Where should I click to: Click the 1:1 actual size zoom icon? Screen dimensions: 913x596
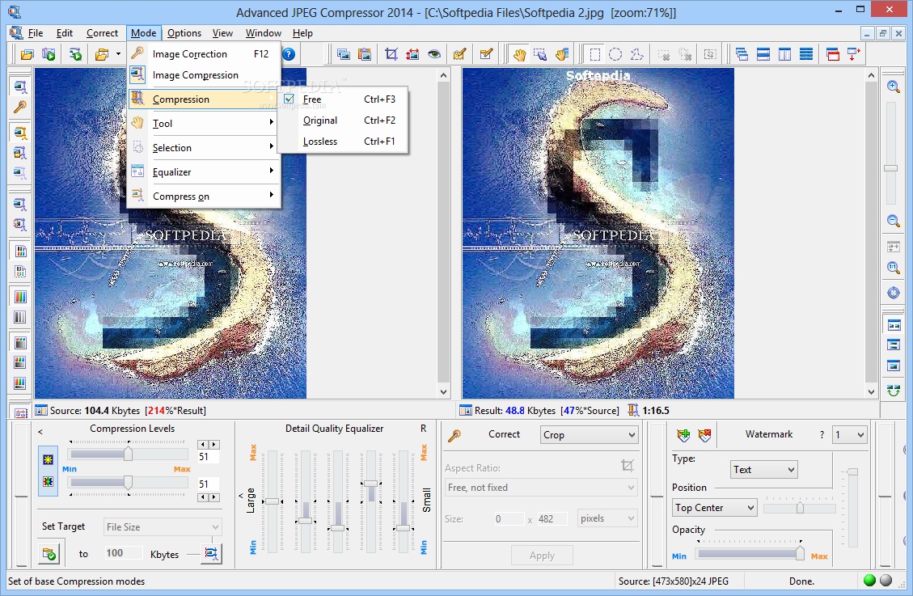(894, 268)
